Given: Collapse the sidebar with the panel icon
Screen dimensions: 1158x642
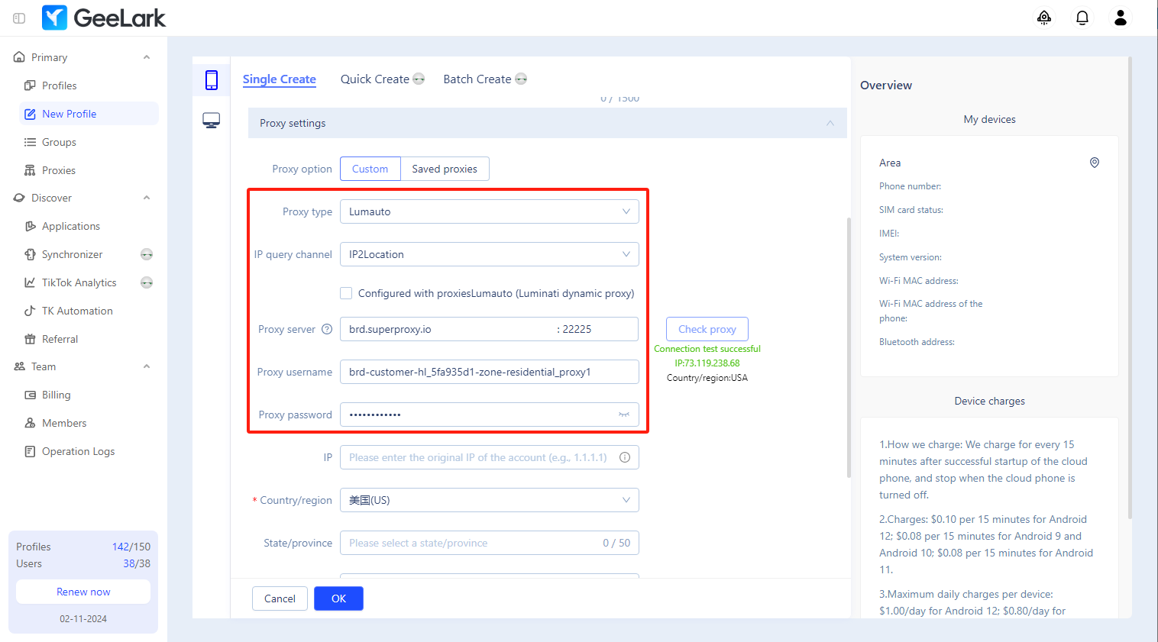Looking at the screenshot, I should tap(19, 18).
